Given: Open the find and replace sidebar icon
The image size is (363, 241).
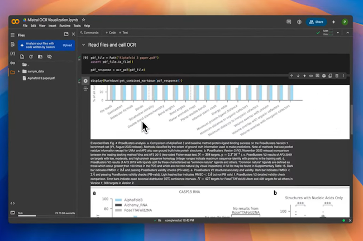Looking at the screenshot, I should pyautogui.click(x=12, y=44).
